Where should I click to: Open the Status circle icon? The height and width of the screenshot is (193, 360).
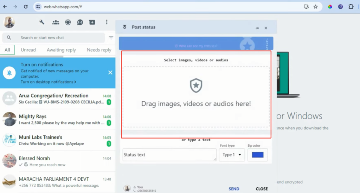(68, 22)
